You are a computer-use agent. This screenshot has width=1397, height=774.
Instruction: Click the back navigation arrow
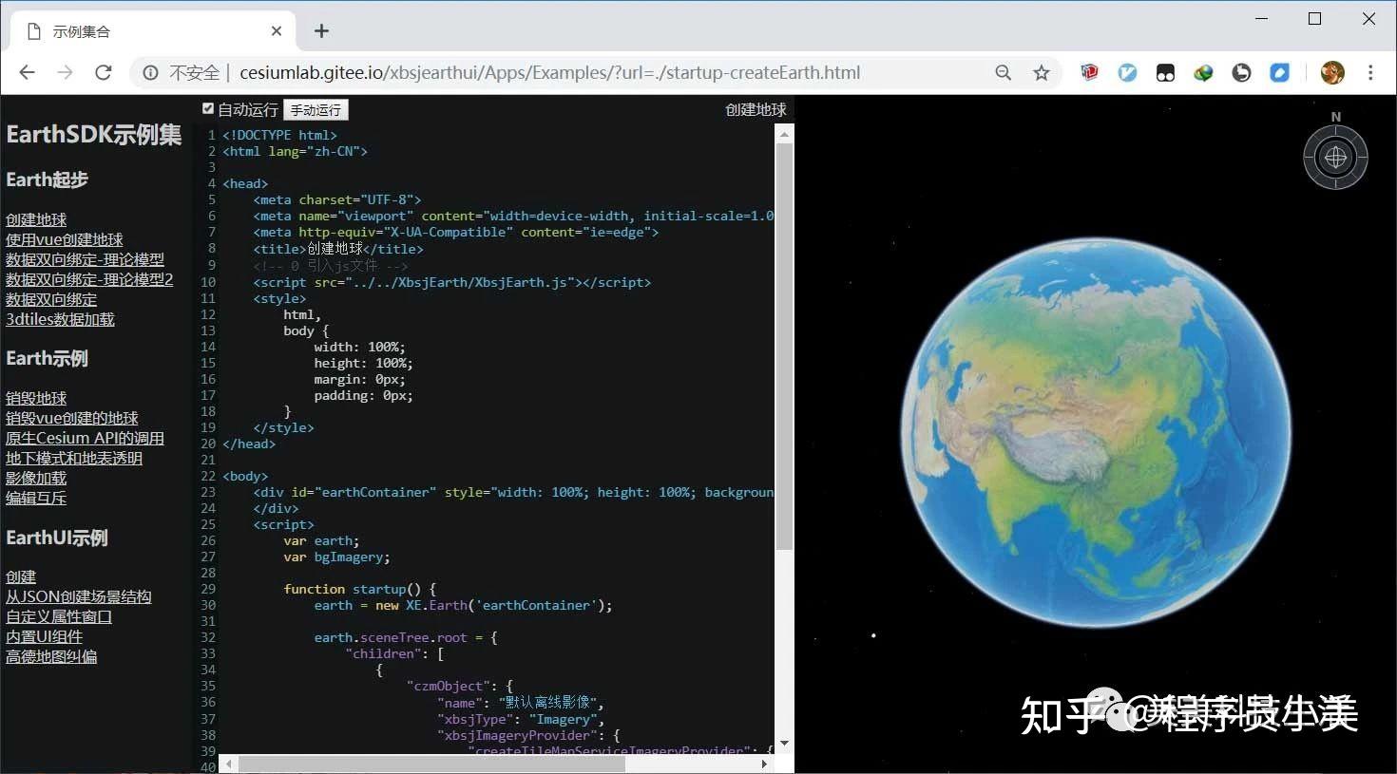26,72
